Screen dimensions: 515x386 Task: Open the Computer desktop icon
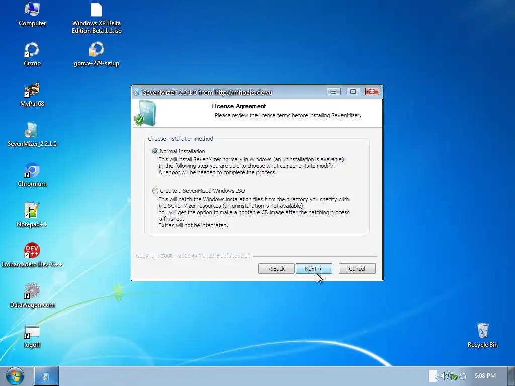pyautogui.click(x=32, y=14)
